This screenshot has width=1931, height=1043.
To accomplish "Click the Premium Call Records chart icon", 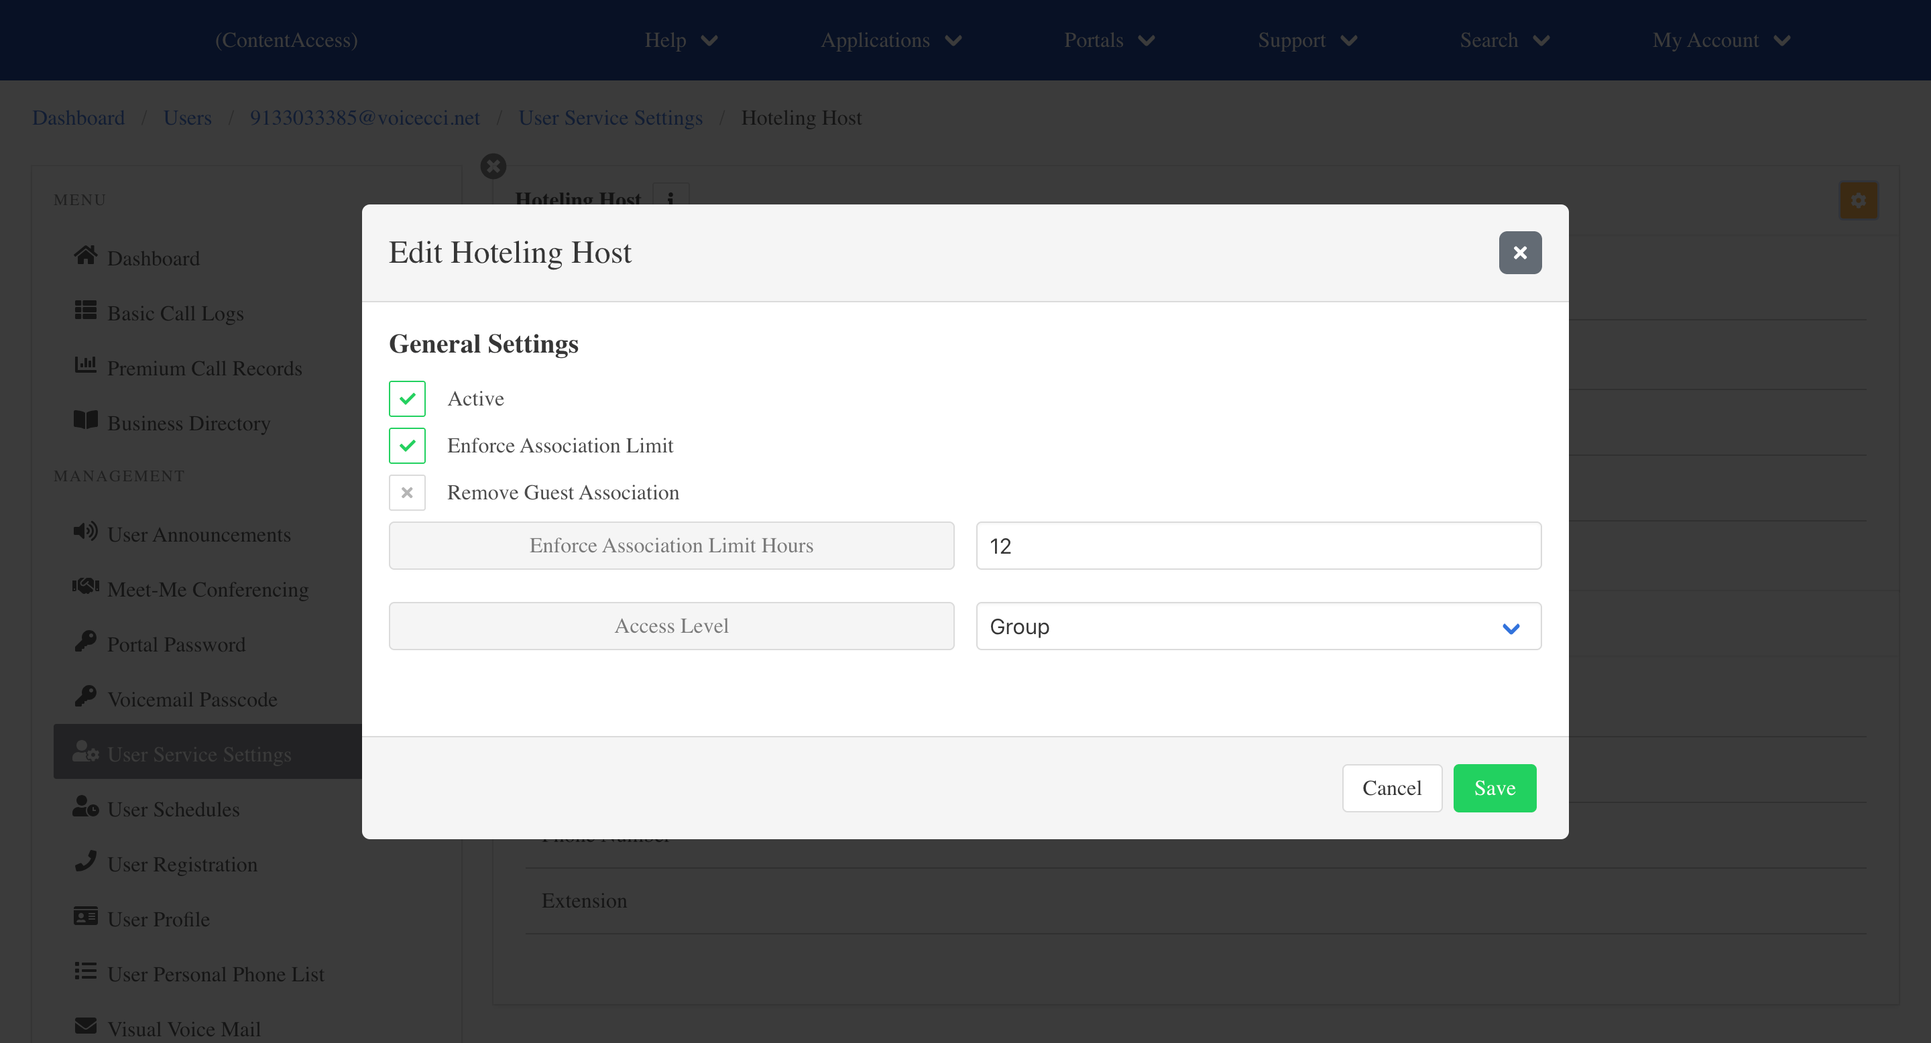I will point(85,365).
